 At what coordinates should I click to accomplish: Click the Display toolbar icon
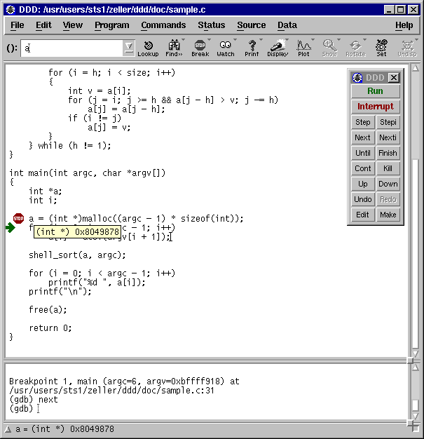(278, 48)
